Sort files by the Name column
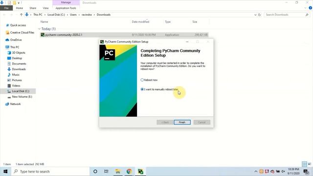 pos(45,22)
